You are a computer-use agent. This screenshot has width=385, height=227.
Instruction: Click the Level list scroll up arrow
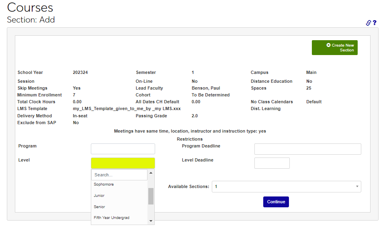(151, 173)
